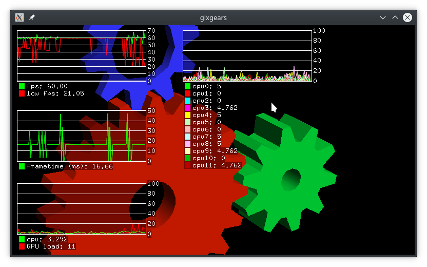Click the cpu9 pale yellow legend swatch
This screenshot has width=427, height=267.
pos(188,151)
